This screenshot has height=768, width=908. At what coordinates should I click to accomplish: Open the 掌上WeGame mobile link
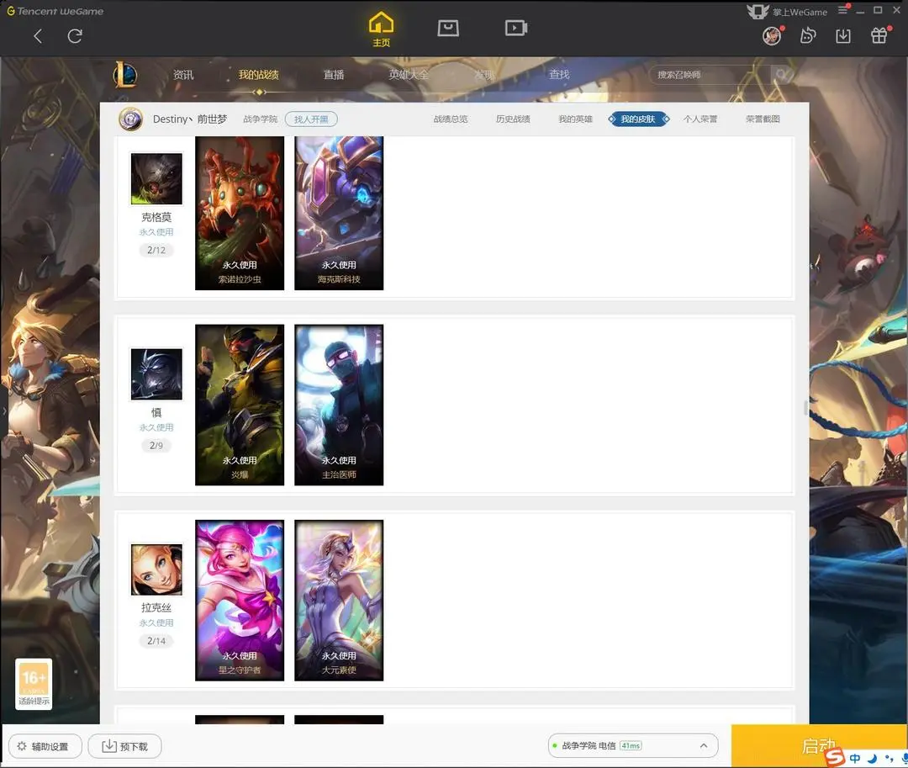pos(787,12)
